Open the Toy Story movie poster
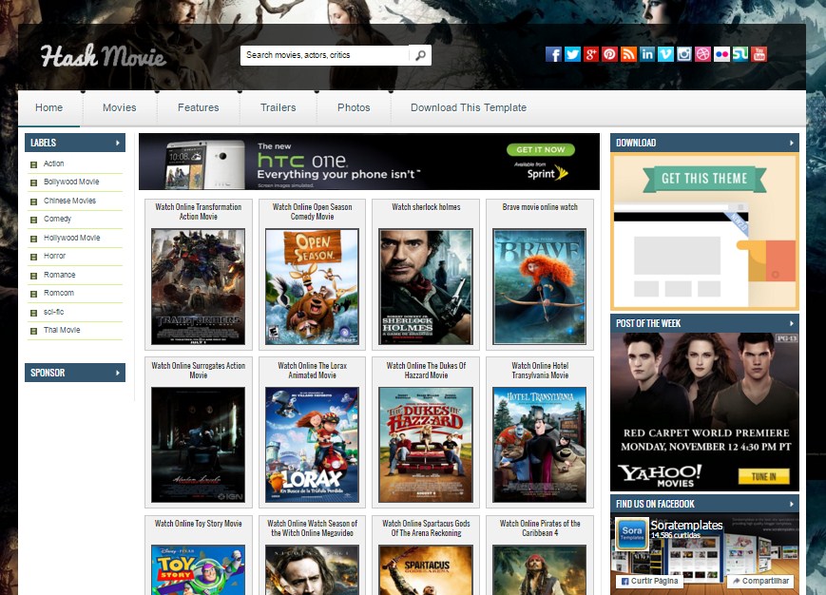The image size is (826, 595). 198,570
